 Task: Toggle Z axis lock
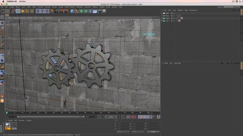pyautogui.click(x=47, y=11)
